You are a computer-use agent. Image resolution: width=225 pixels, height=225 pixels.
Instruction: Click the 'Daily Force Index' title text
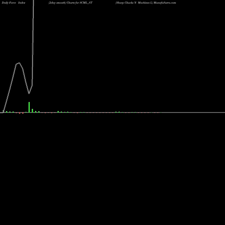click(13, 3)
